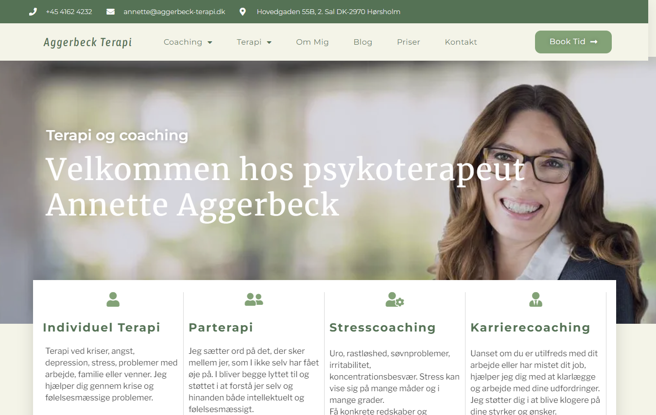Open the Om Mig page
Screen dimensions: 656x415
312,42
